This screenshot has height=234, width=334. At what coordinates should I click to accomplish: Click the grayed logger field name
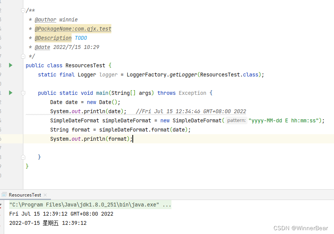(x=108, y=75)
